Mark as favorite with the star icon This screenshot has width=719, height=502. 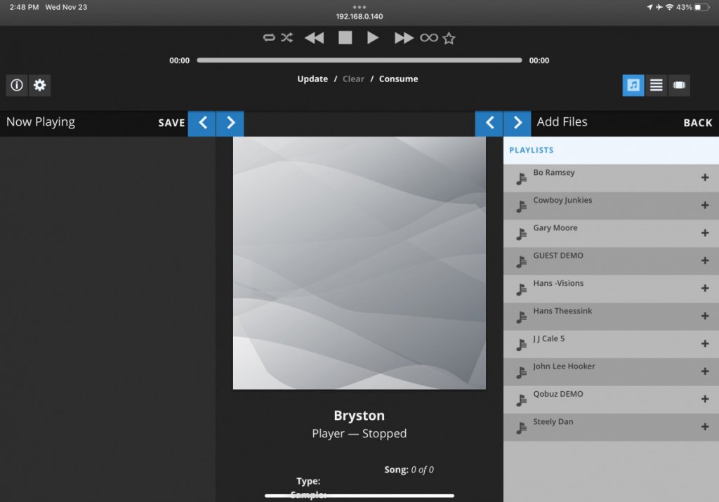449,38
